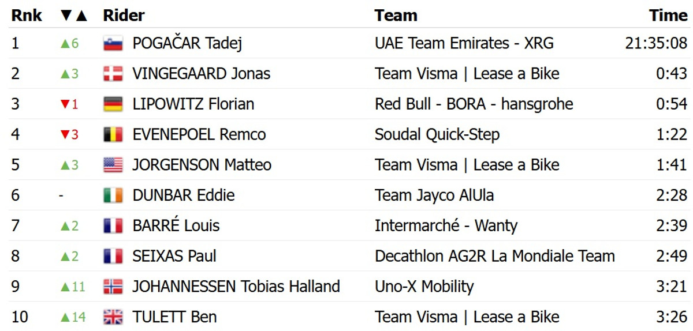The height and width of the screenshot is (331, 693).
Task: Click the Norwegian flag beside Johannessen
Action: point(113,287)
